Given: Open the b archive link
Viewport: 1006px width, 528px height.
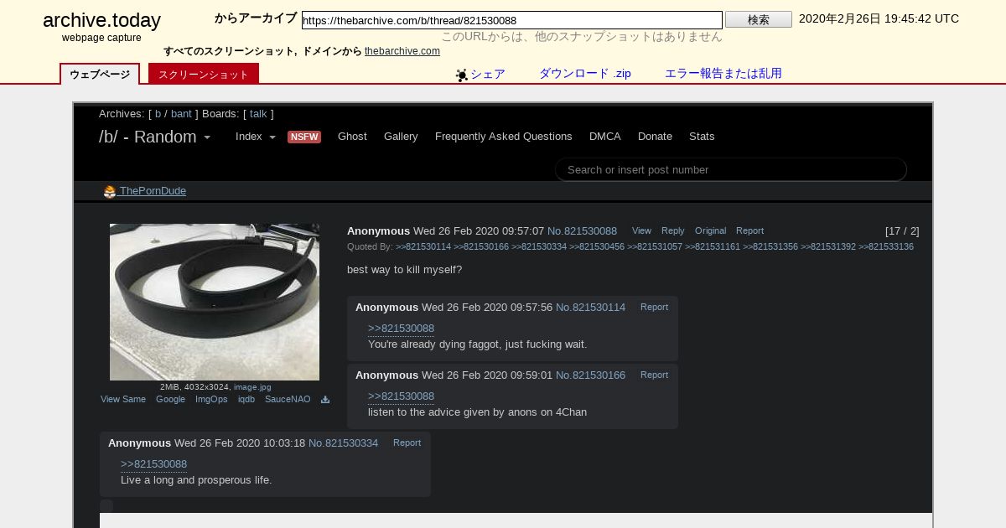Looking at the screenshot, I should click(158, 114).
